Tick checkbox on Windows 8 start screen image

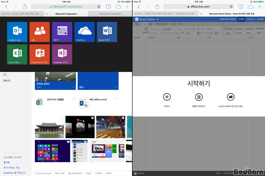[68, 142]
